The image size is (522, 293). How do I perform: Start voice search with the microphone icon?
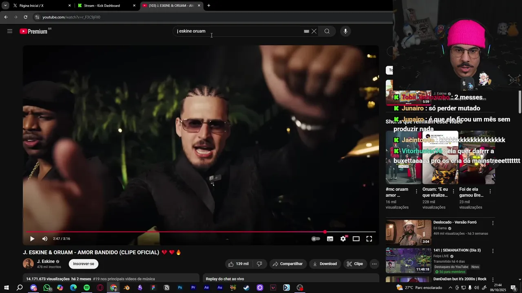[345, 31]
